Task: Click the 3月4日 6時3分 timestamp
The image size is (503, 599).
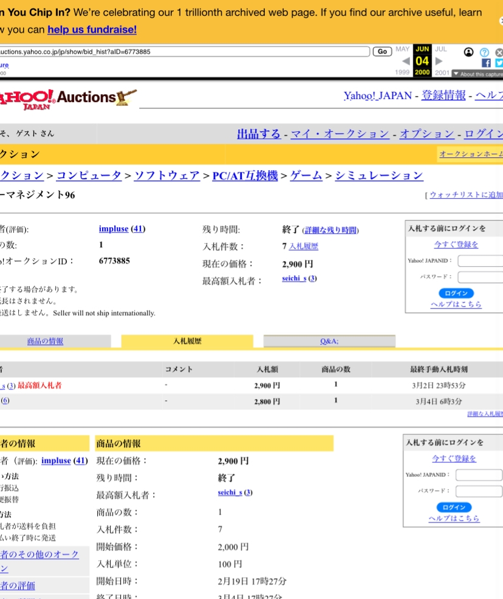Action: [x=439, y=402]
